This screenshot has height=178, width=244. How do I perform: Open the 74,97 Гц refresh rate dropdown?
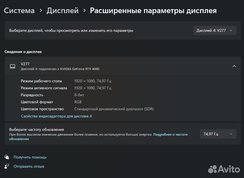pyautogui.click(x=218, y=134)
